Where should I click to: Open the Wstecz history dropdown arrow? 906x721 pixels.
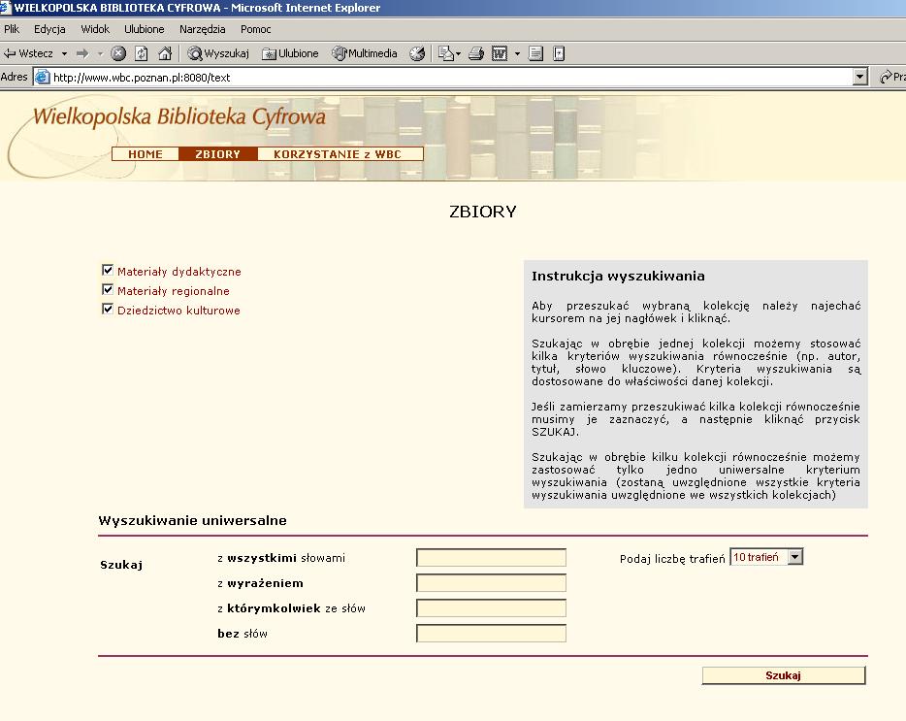point(64,53)
